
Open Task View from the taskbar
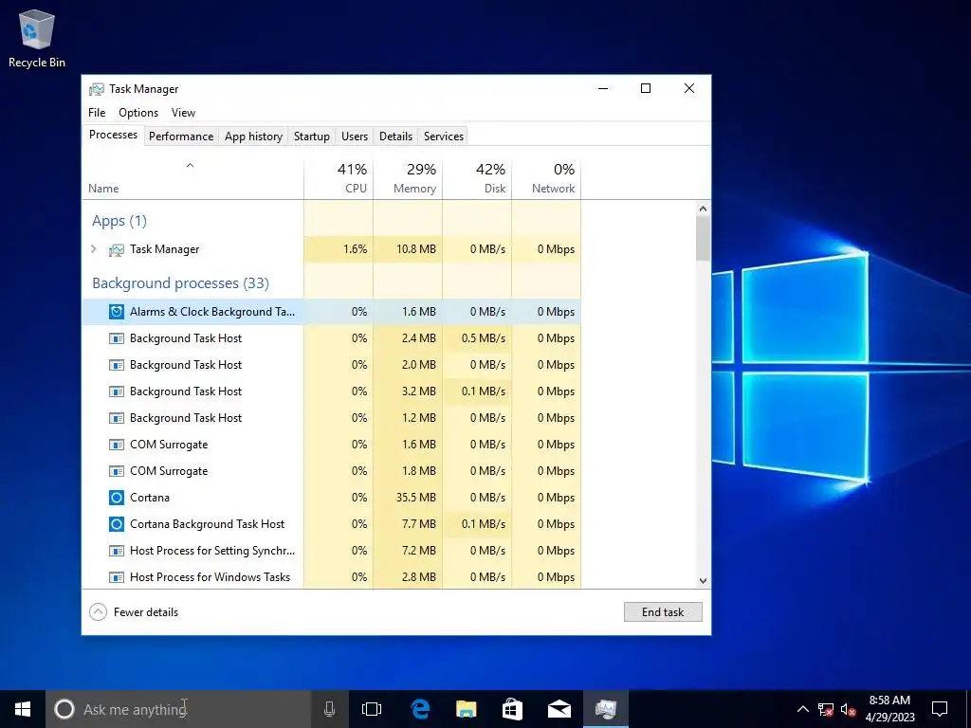click(372, 709)
